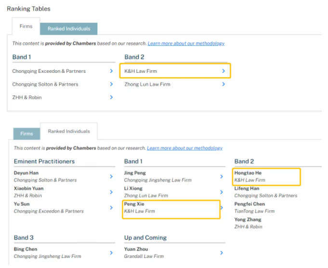Click chevron next to Zhong Lun Law Firm
Image resolution: width=328 pixels, height=268 pixels.
223,84
